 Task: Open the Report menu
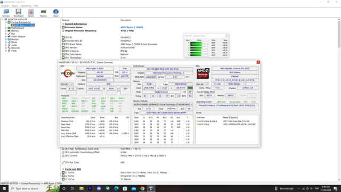tap(15, 6)
